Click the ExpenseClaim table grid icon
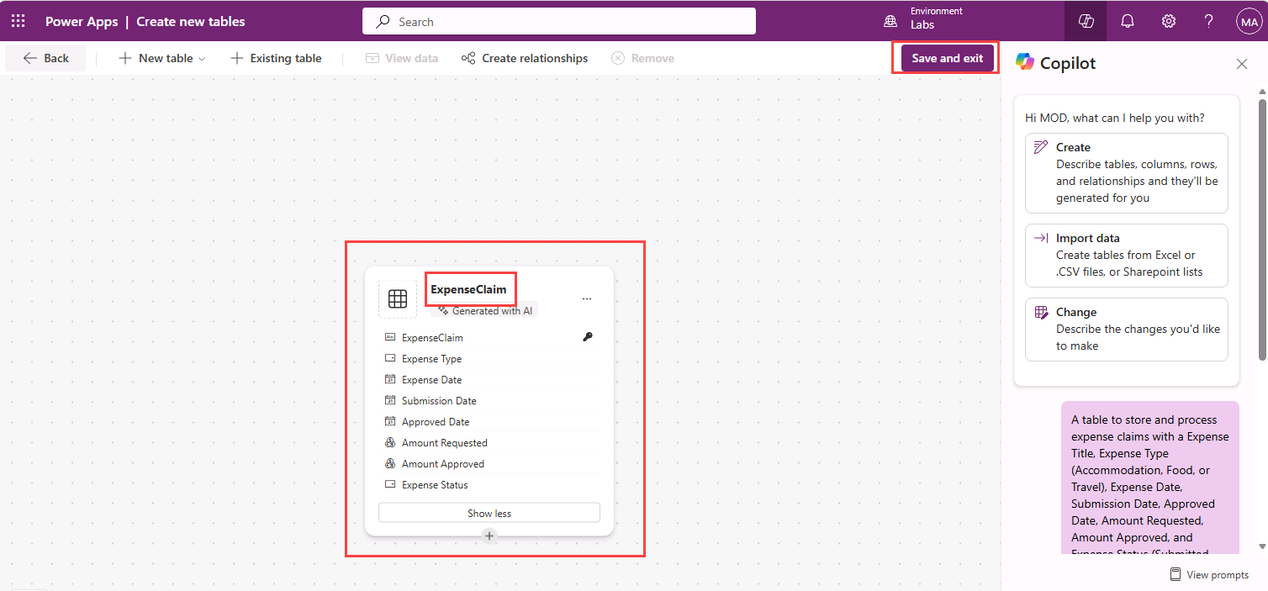Screen dimensions: 1268x591 tap(398, 298)
